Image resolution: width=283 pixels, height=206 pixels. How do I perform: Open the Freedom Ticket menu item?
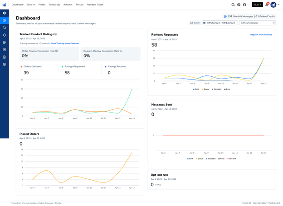pyautogui.click(x=95, y=5)
